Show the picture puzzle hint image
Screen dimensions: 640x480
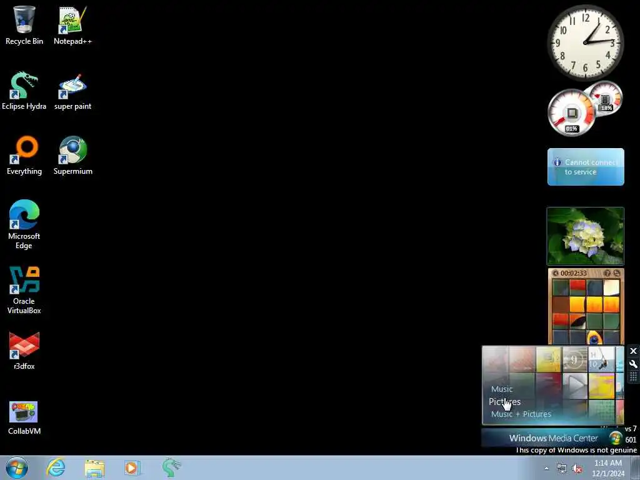pos(607,273)
